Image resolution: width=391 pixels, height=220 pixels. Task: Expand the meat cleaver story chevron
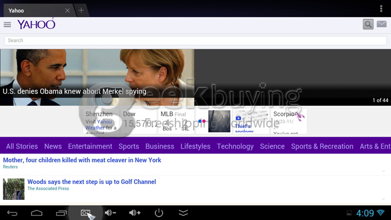(384, 171)
